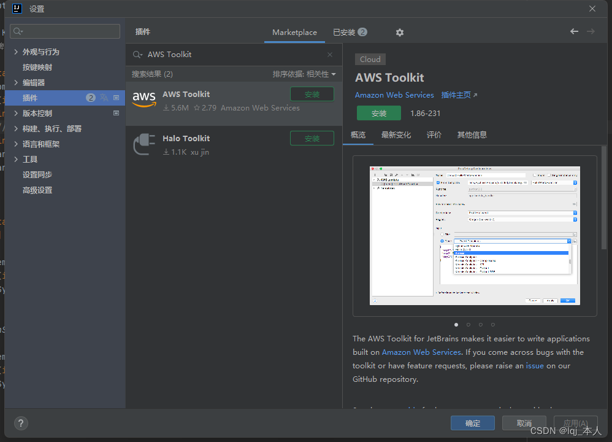This screenshot has height=442, width=612.
Task: Click the green 安装 button in details pane
Action: [378, 114]
